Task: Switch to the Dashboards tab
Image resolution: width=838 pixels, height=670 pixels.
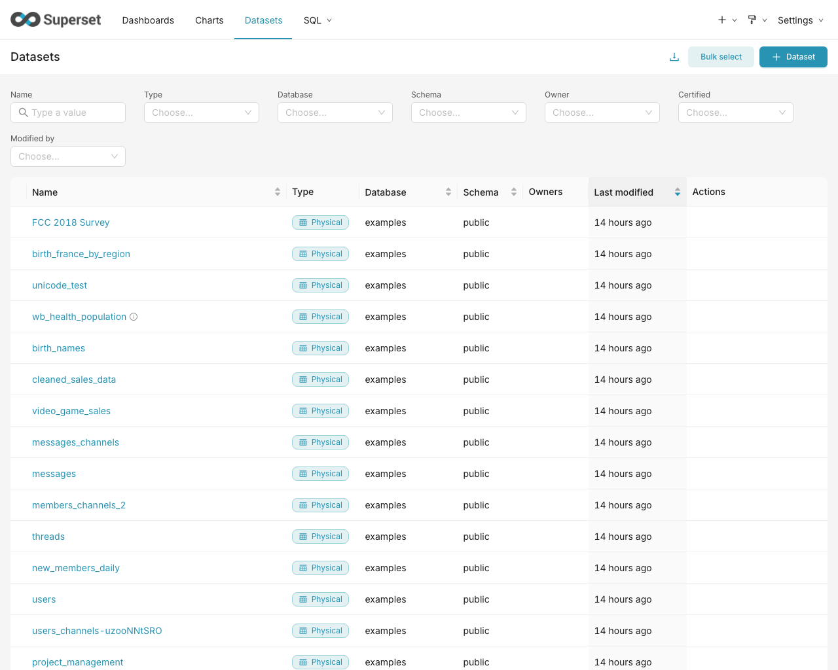Action: pyautogui.click(x=148, y=20)
